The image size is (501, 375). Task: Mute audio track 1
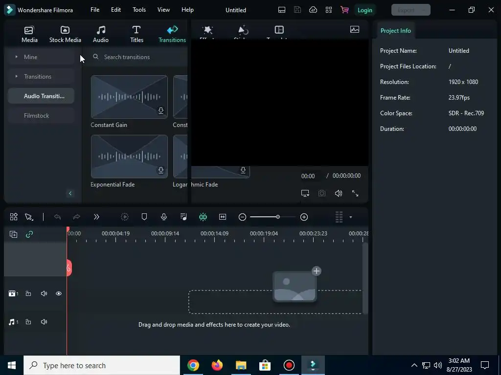point(44,322)
